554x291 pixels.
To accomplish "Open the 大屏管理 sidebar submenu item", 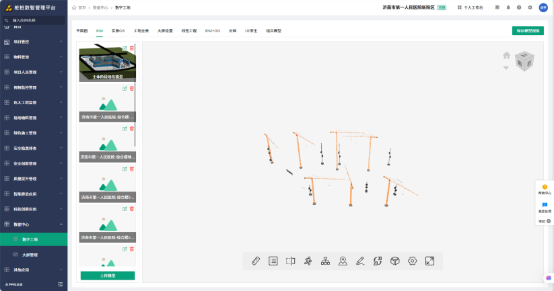I will (x=34, y=255).
